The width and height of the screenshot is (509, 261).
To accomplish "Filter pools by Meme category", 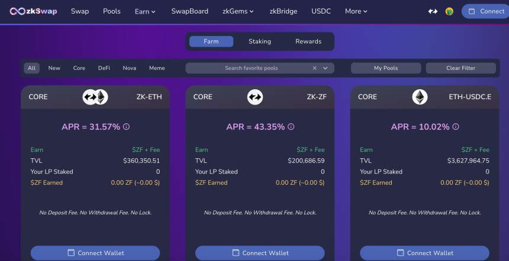I will [157, 68].
